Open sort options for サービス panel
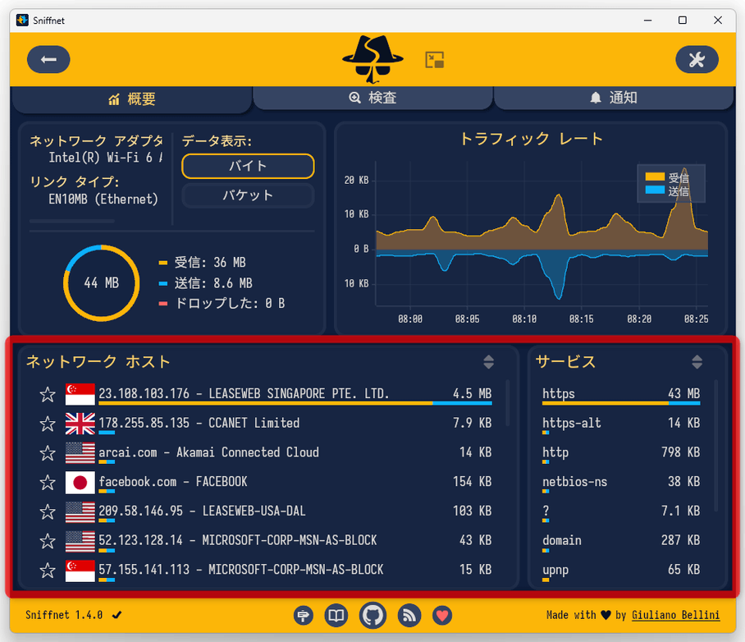Image resolution: width=745 pixels, height=642 pixels. 697,362
